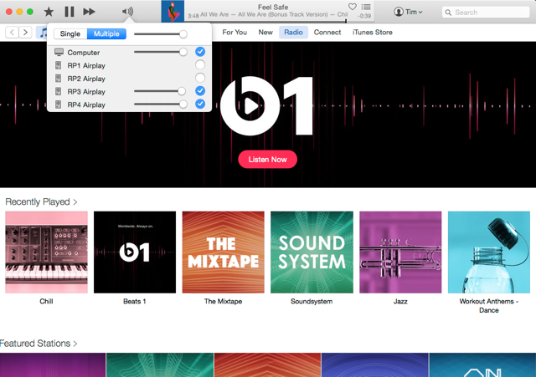The image size is (536, 377).
Task: Uncheck the Computer output checkbox
Action: point(200,52)
